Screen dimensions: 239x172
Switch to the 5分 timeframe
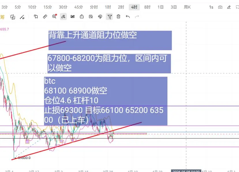(18, 7)
